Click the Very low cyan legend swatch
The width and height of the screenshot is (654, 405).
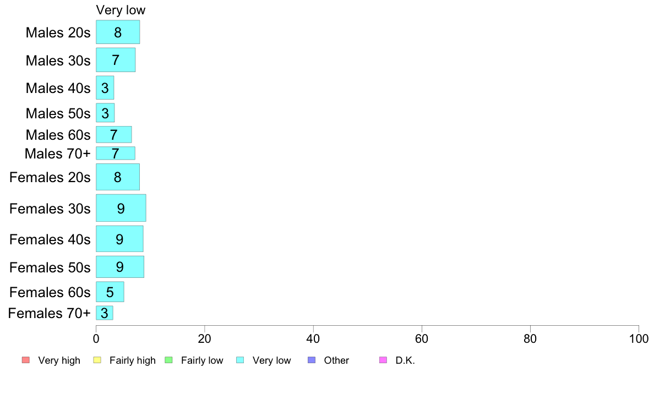(240, 360)
